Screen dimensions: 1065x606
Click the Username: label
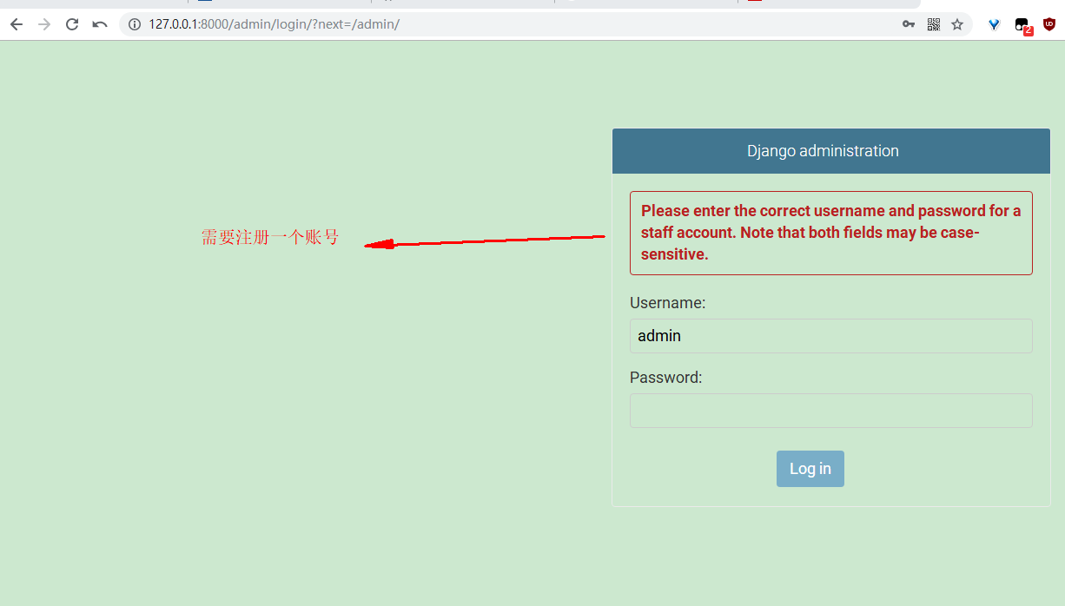(x=668, y=303)
